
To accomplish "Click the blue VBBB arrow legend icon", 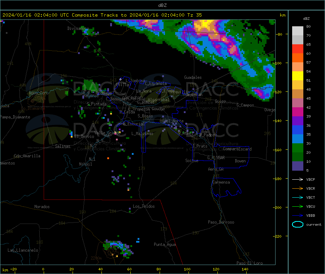I will (x=298, y=216).
